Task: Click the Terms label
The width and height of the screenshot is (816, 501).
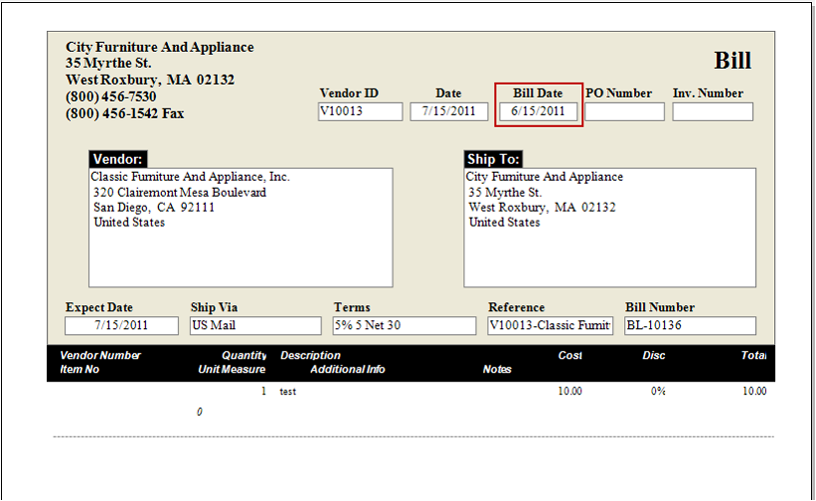Action: coord(352,307)
